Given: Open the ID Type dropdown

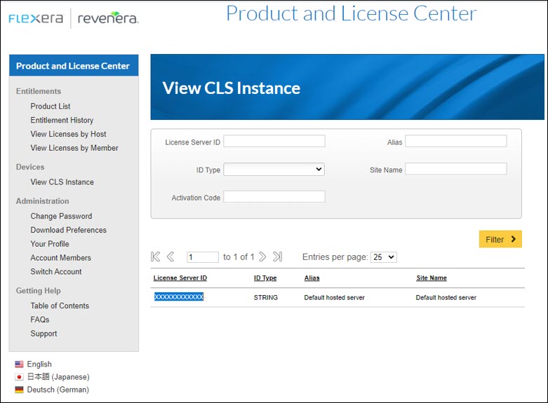Looking at the screenshot, I should pos(274,170).
